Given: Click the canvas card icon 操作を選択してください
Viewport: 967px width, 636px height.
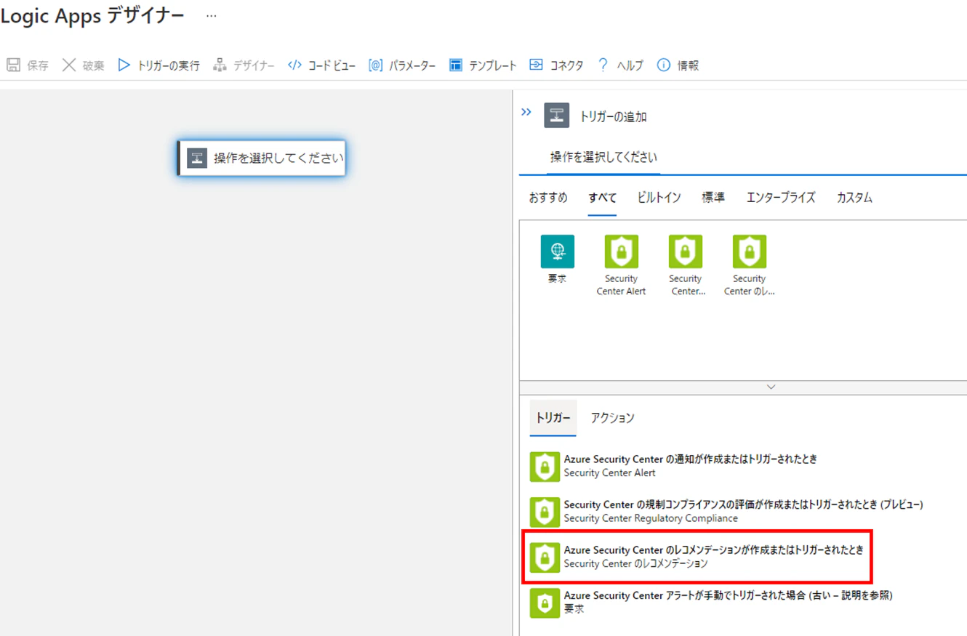Looking at the screenshot, I should [x=197, y=158].
